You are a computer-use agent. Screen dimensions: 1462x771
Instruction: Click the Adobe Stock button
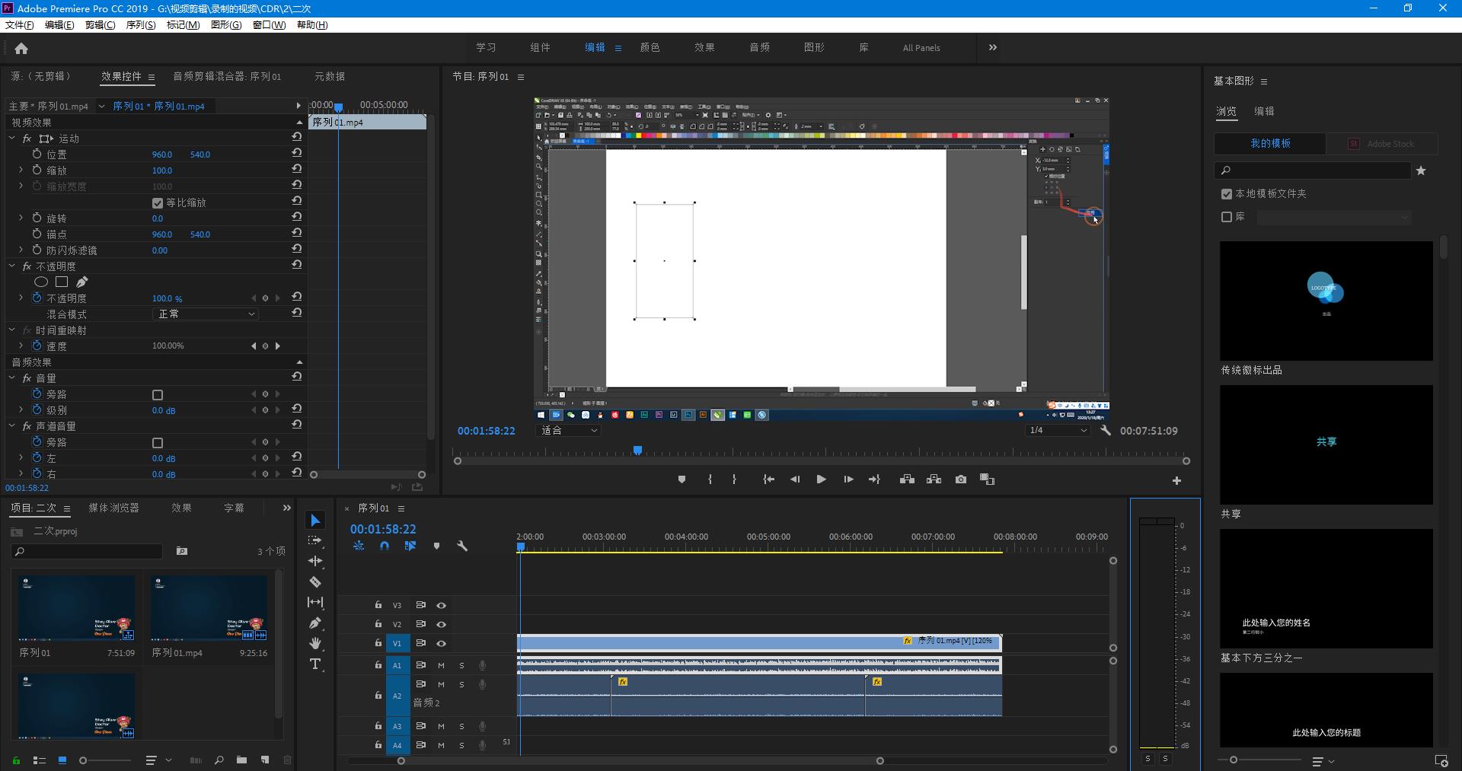(x=1382, y=143)
